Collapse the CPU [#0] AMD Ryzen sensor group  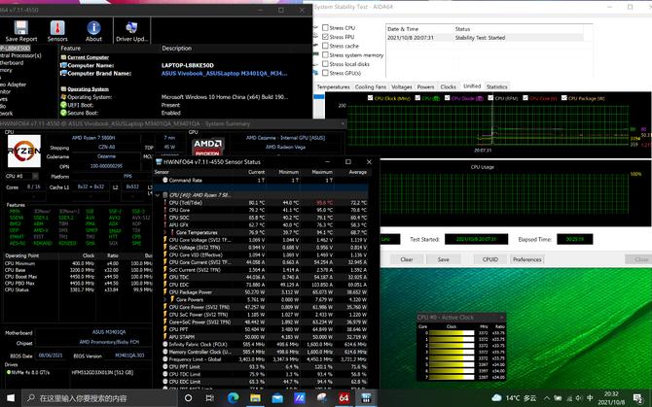[159, 194]
